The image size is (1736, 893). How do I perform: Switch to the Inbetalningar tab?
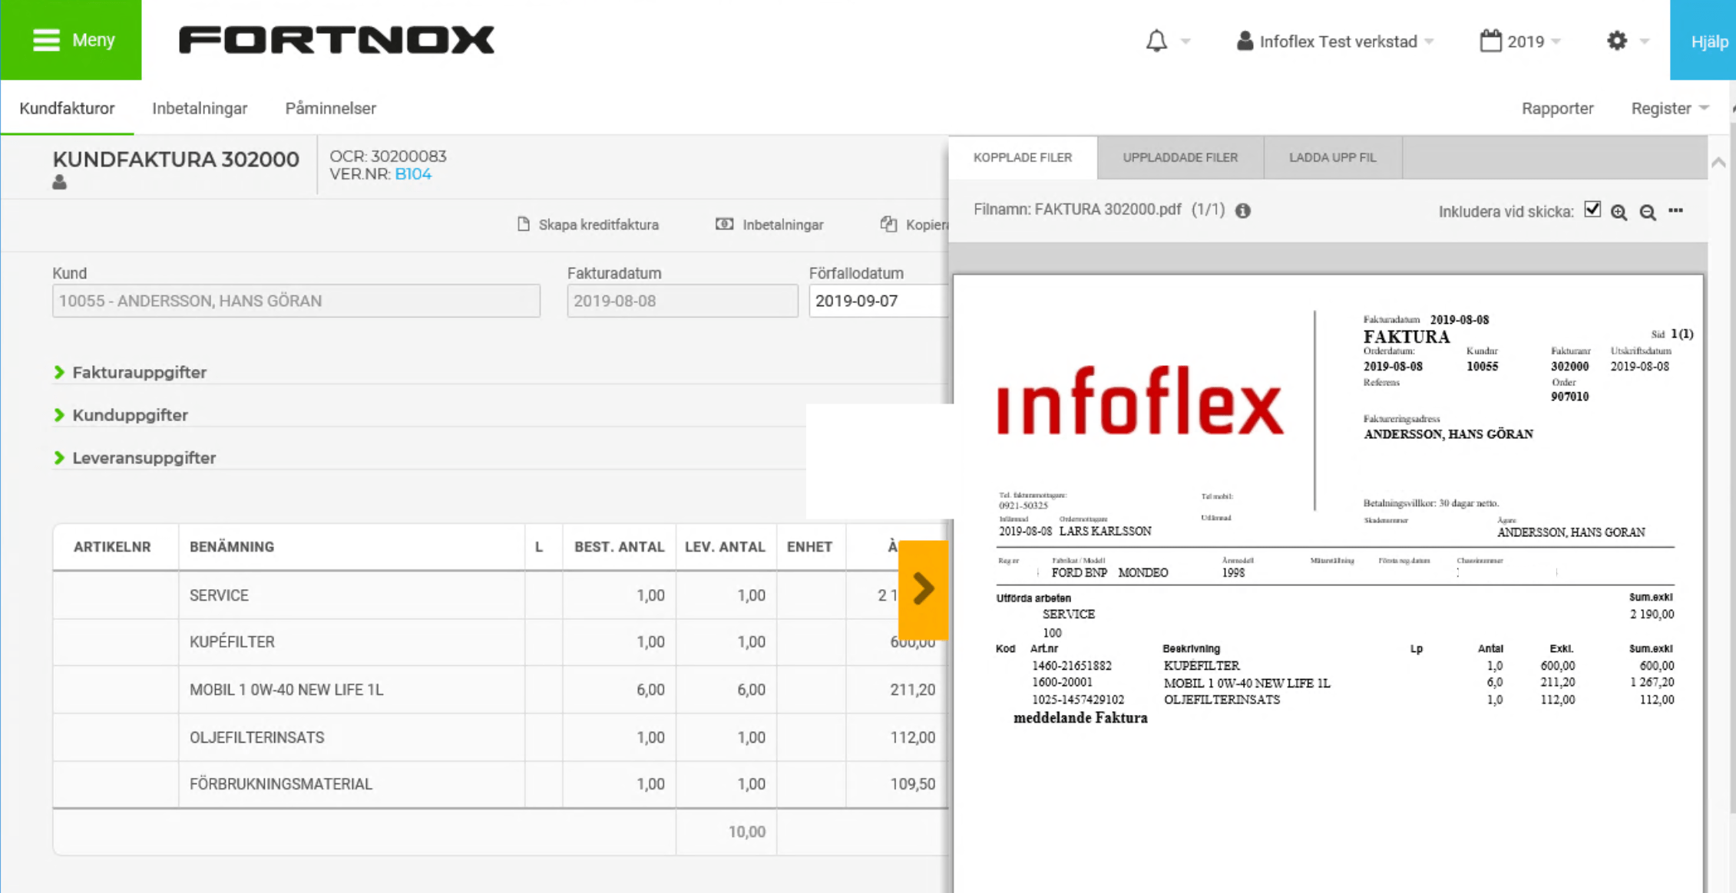pyautogui.click(x=200, y=108)
